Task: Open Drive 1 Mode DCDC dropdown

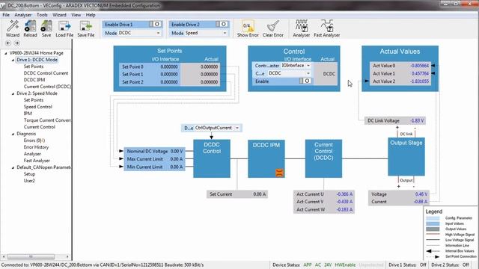Action: click(139, 33)
